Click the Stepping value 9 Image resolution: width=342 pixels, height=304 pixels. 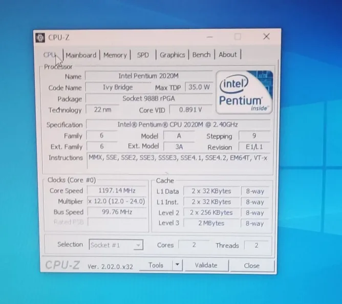click(x=254, y=136)
